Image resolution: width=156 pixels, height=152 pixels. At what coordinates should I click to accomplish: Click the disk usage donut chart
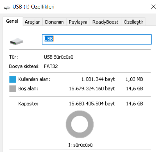click(80, 124)
